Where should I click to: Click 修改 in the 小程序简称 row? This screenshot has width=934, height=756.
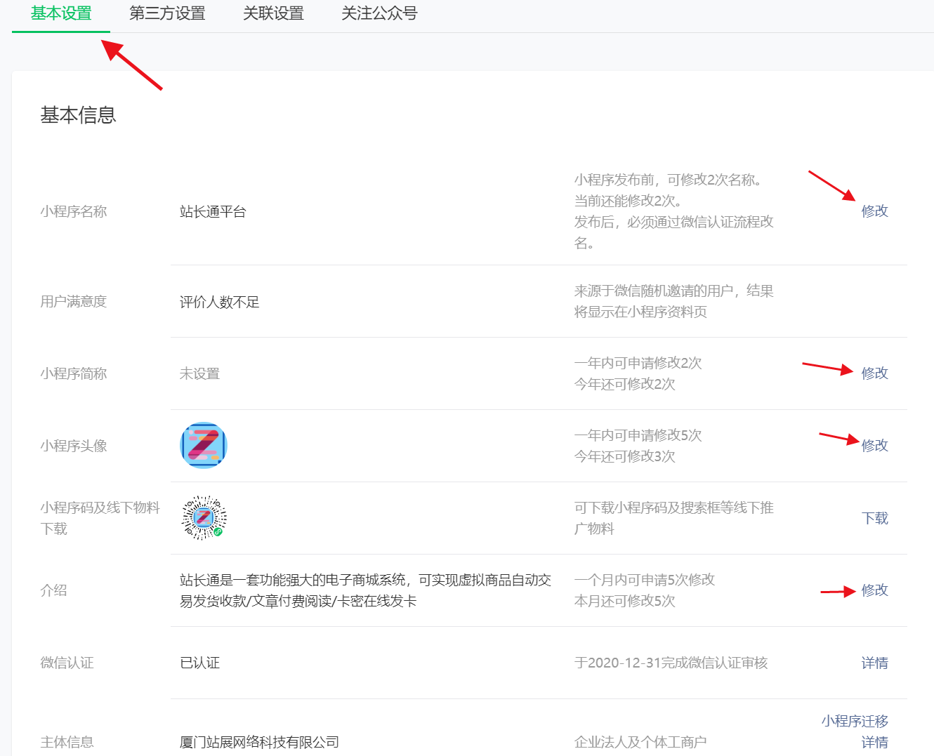coord(874,373)
